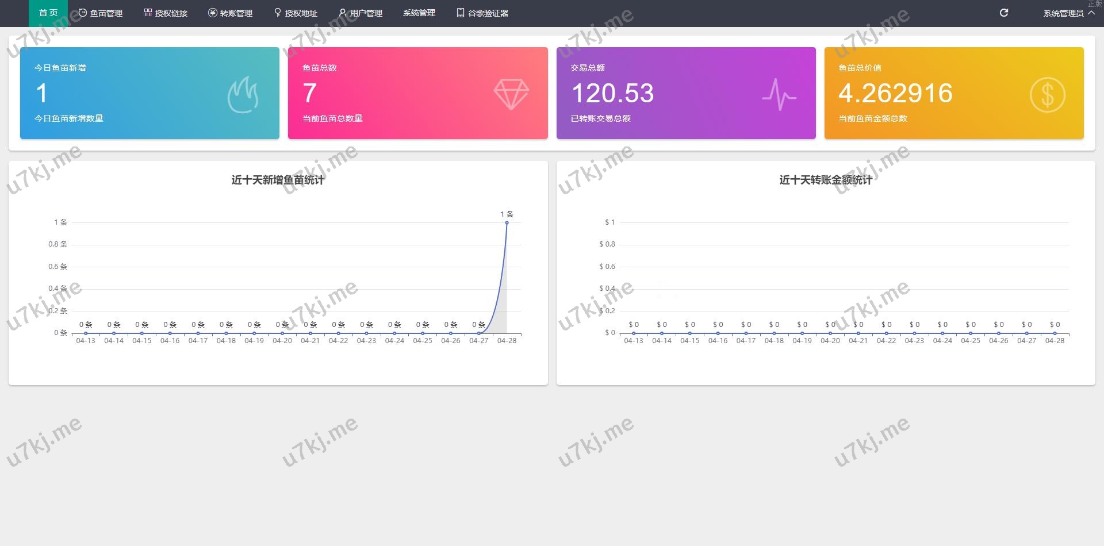The image size is (1104, 546).
Task: Click the 转账管理 yen icon
Action: tap(212, 13)
